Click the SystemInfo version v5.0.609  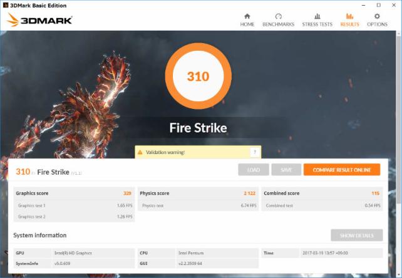click(62, 264)
